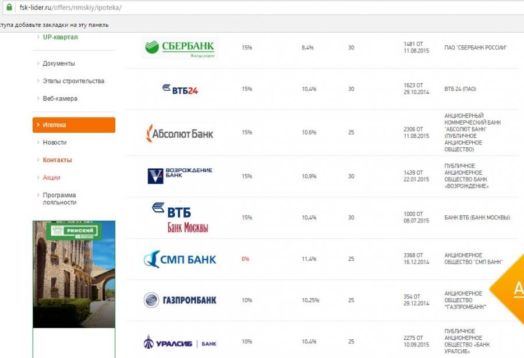
Task: Open the Веб-камера page
Action: 60,98
